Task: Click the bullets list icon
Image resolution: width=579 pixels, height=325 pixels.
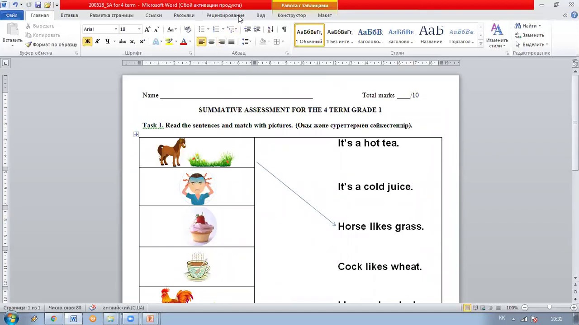Action: pyautogui.click(x=201, y=29)
